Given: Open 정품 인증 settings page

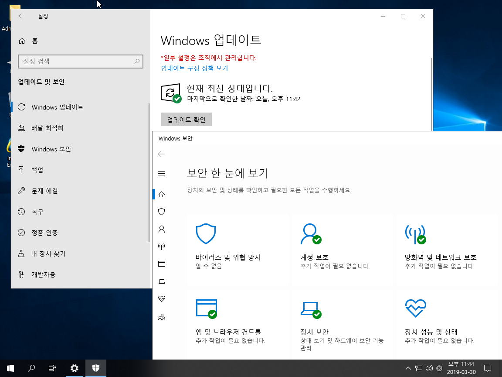Looking at the screenshot, I should click(80, 233).
